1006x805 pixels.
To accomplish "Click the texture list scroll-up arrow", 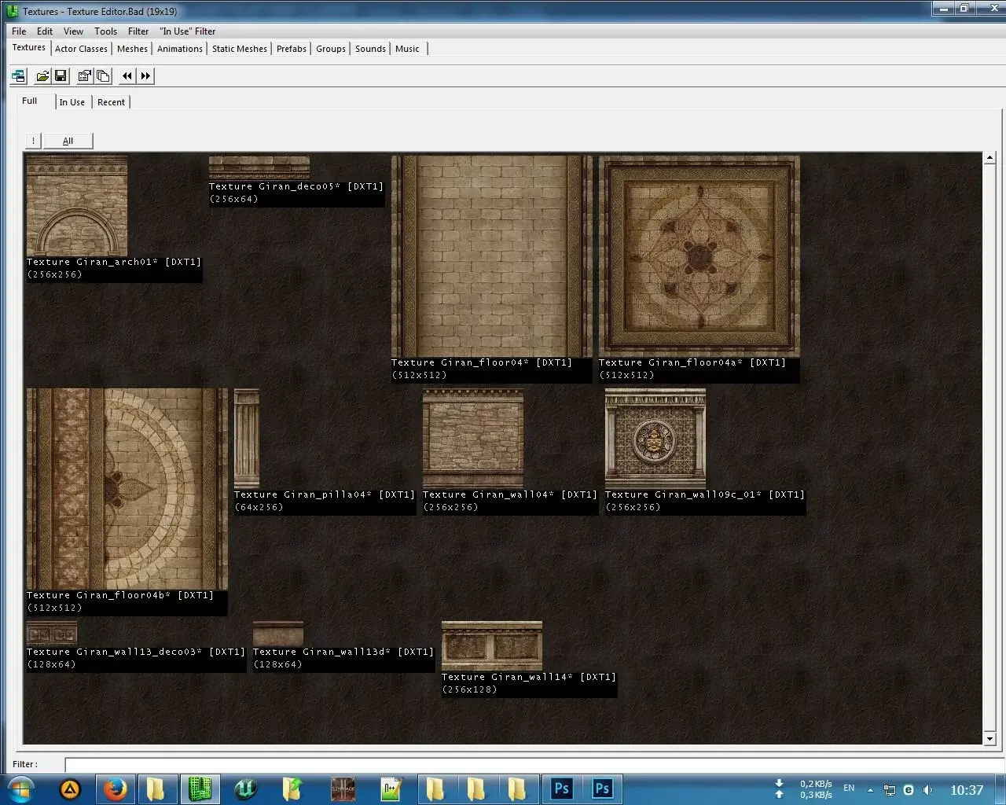I will [989, 158].
